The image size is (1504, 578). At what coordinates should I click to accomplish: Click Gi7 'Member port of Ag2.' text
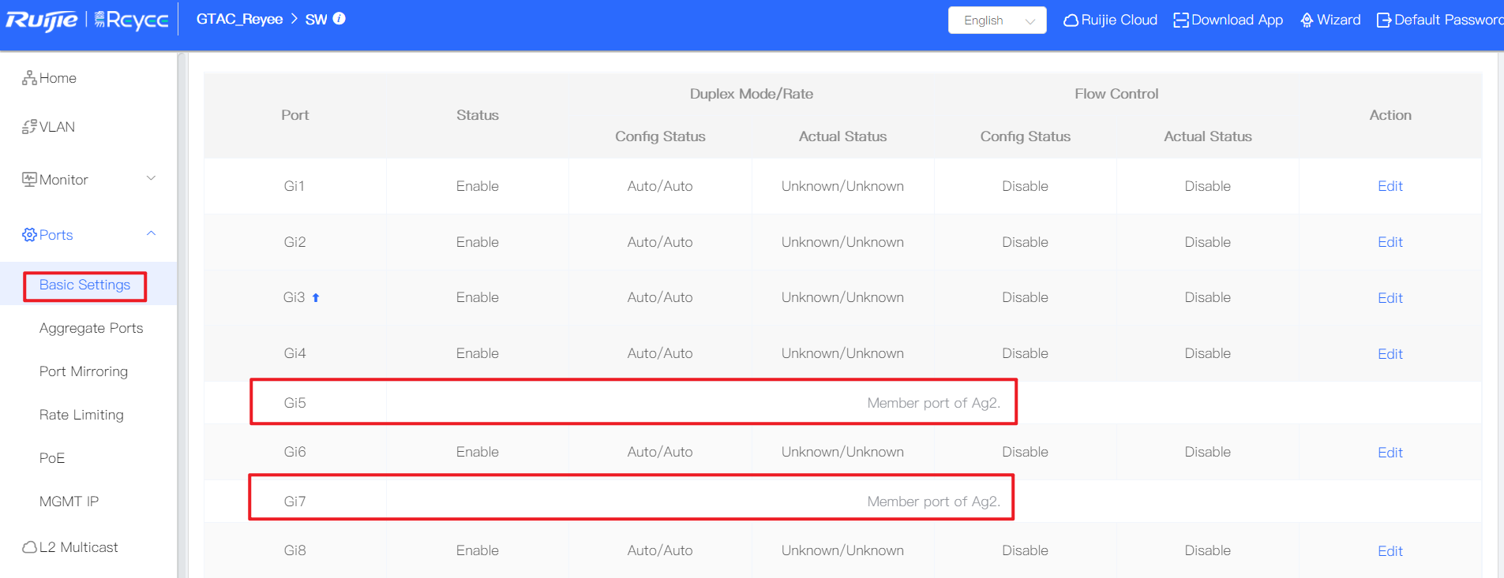point(933,502)
